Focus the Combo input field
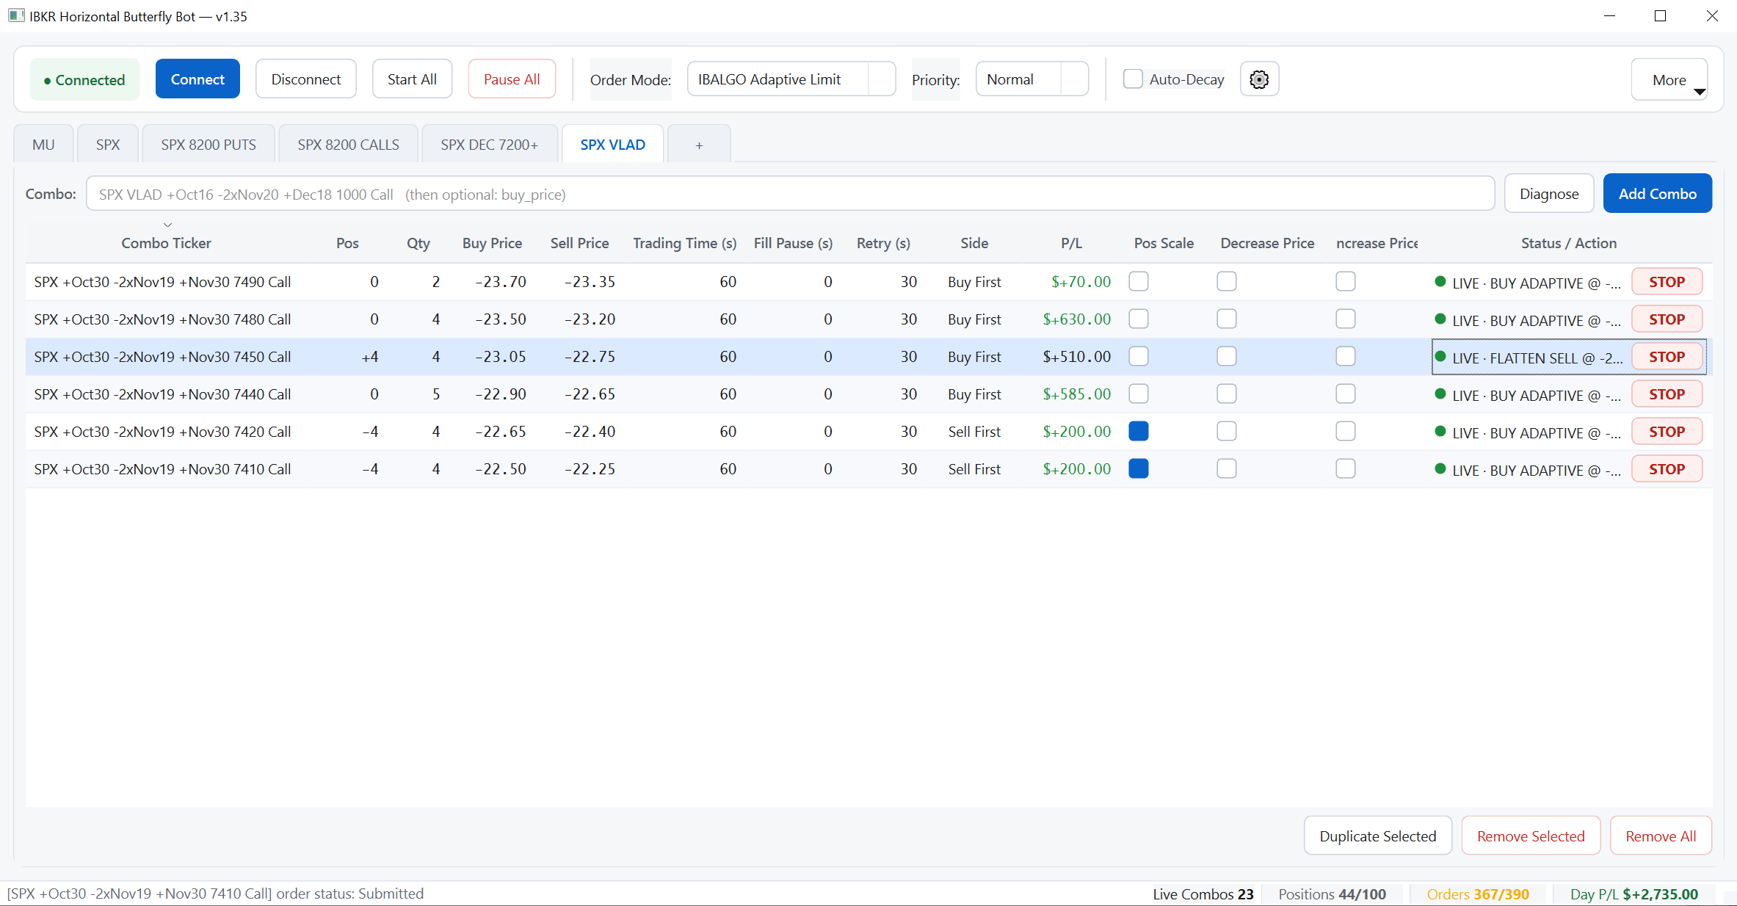 pyautogui.click(x=790, y=194)
